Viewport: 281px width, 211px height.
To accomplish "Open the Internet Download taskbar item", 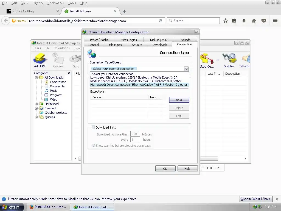I will [92, 207].
